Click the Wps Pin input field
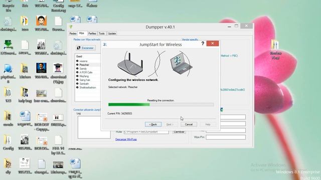The width and height of the screenshot is (321, 180). [226, 137]
